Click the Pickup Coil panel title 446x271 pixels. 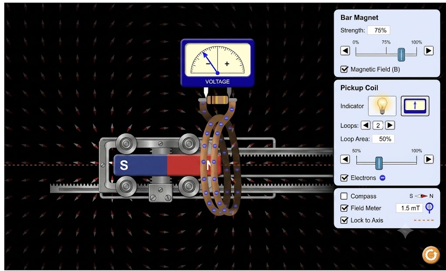[359, 88]
